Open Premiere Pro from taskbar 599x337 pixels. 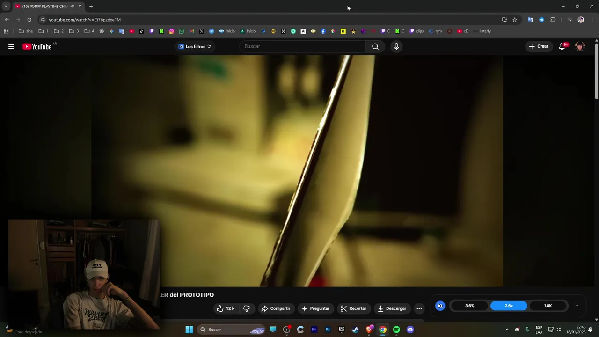[314, 330]
